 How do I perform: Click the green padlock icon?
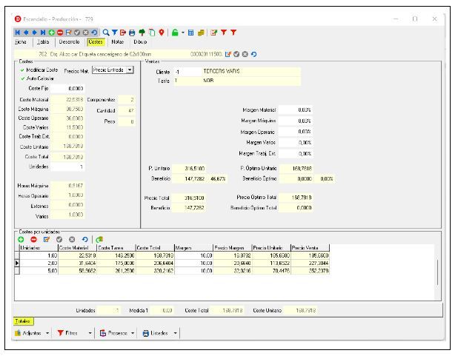[175, 33]
